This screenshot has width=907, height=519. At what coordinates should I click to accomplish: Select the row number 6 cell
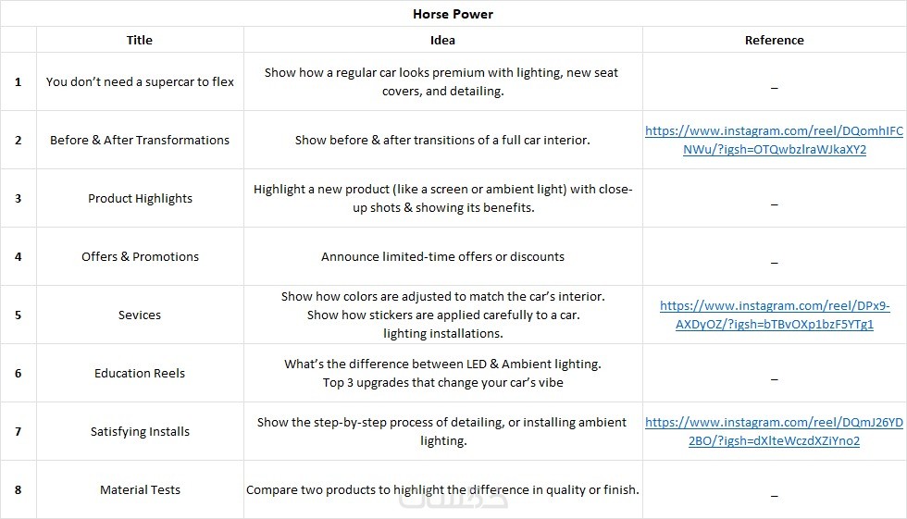pyautogui.click(x=18, y=373)
